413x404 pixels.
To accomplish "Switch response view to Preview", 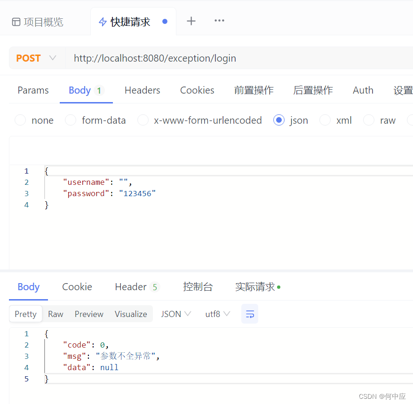I will [89, 314].
